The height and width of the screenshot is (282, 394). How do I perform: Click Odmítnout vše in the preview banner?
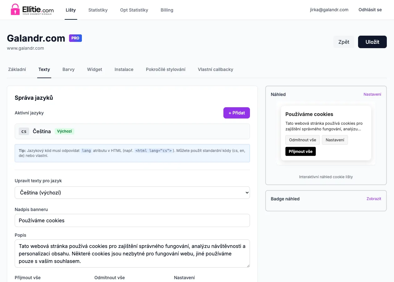[302, 140]
